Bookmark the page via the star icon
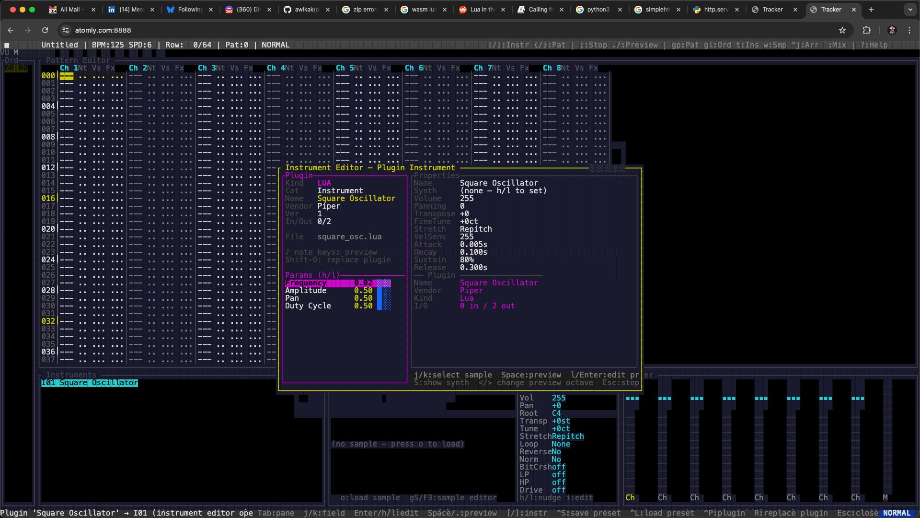Viewport: 920px width, 518px height. pos(843,30)
